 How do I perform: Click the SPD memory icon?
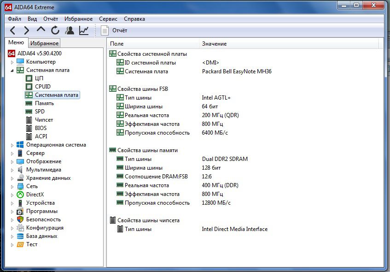[x=29, y=112]
